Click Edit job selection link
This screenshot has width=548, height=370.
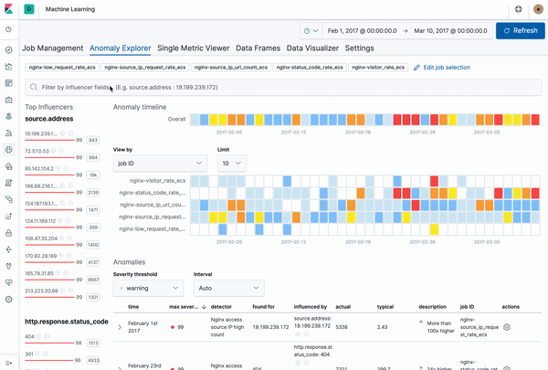click(442, 68)
